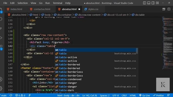Click the div.col-12.col-sm-9 breadcrumb
The image size is (173, 97).
tap(116, 15)
